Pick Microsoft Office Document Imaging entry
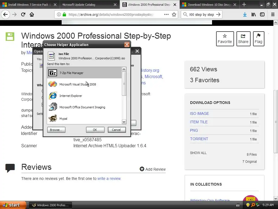 click(84, 107)
